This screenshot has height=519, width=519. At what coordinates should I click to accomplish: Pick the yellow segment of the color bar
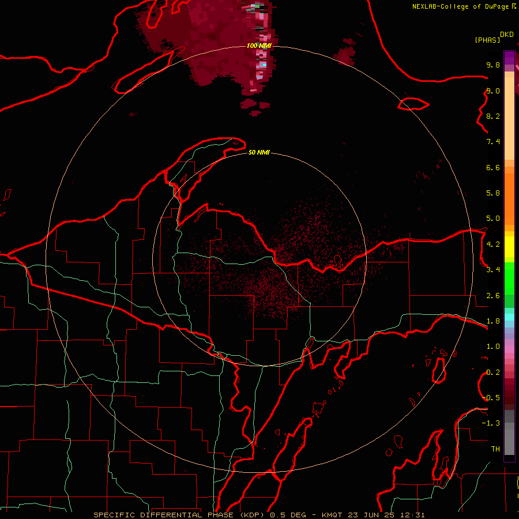509,247
